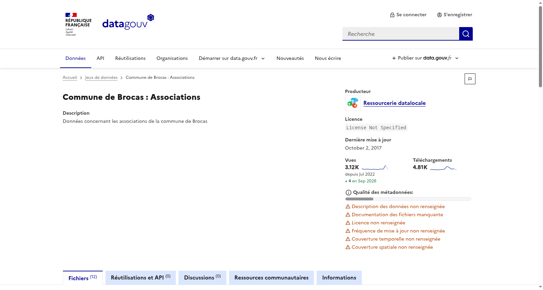Click the user icon beside S'enregistrer
Image resolution: width=543 pixels, height=290 pixels.
(439, 15)
